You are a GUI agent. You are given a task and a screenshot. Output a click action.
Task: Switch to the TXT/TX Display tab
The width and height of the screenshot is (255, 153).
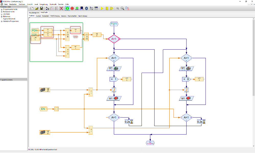(x=55, y=16)
